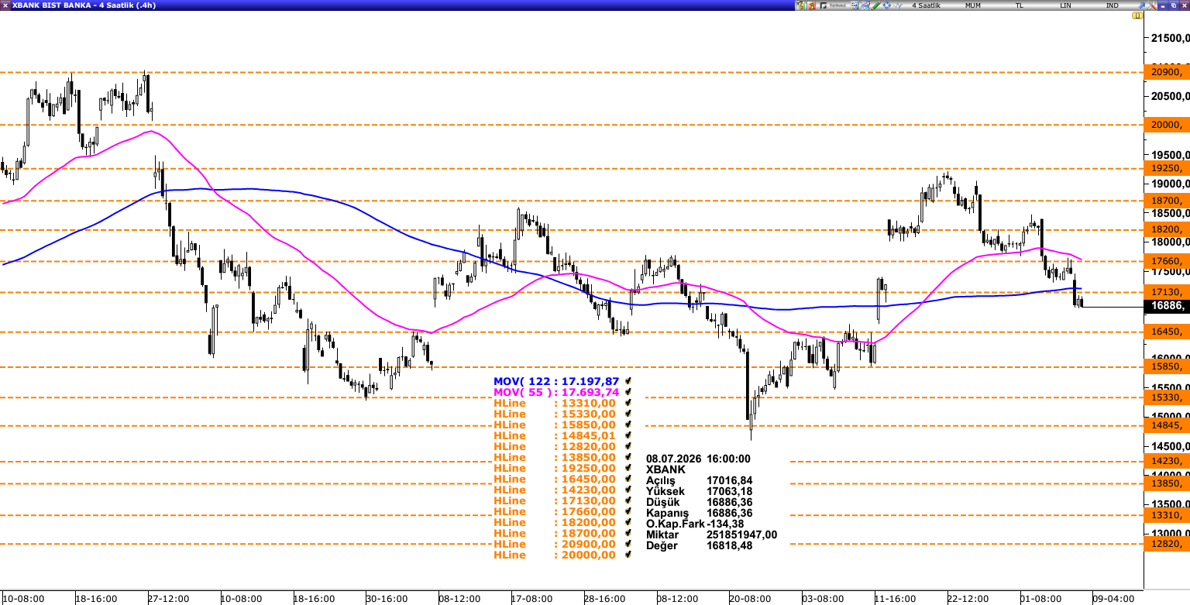Click the orange 20000 price axis label

pyautogui.click(x=1167, y=125)
